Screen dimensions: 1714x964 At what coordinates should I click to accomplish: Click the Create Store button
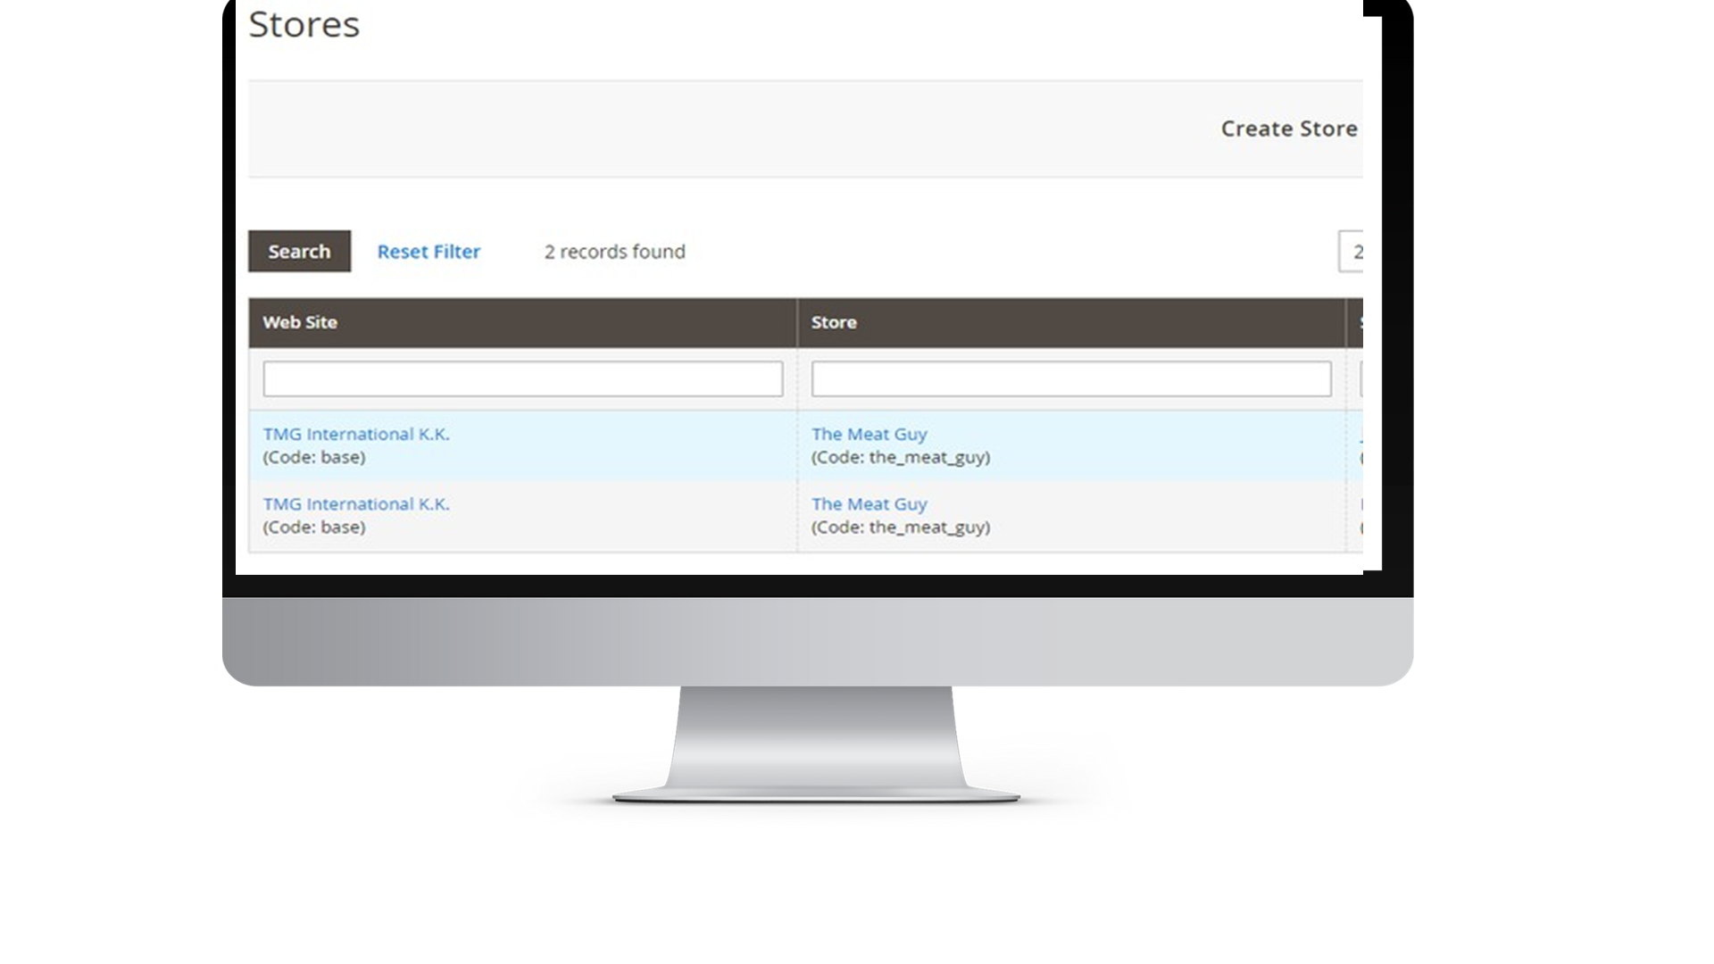pos(1288,129)
